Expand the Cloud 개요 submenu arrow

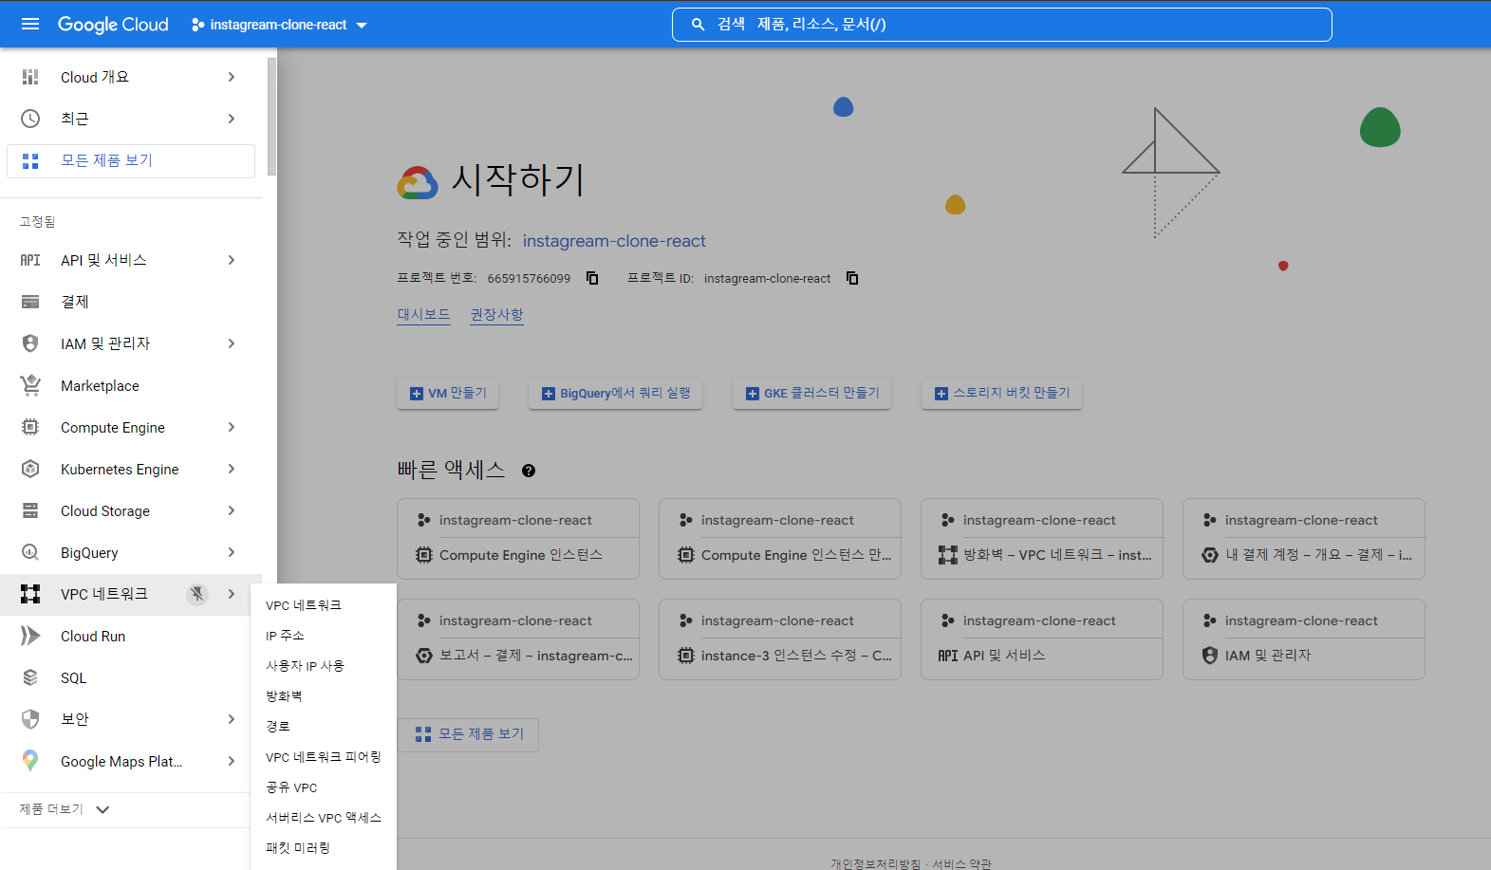click(232, 77)
